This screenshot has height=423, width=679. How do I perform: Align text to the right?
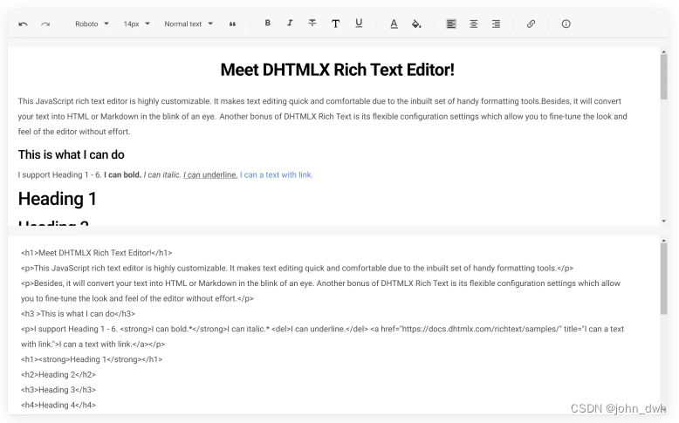click(497, 24)
